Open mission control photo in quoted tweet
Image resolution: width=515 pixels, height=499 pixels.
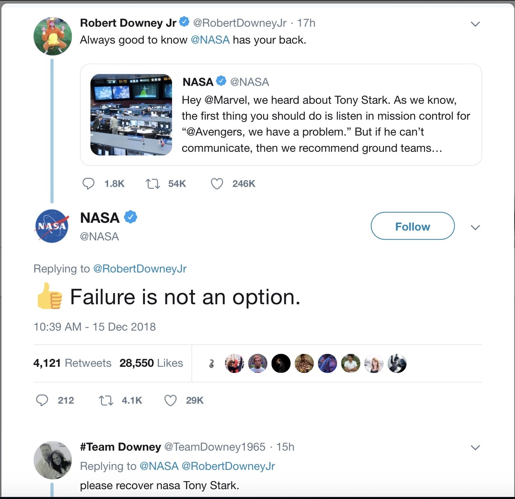point(131,115)
